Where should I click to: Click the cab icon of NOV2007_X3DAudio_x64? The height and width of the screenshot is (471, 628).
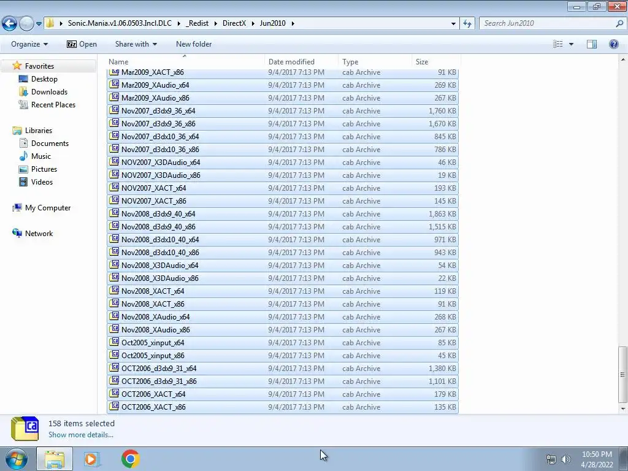115,162
